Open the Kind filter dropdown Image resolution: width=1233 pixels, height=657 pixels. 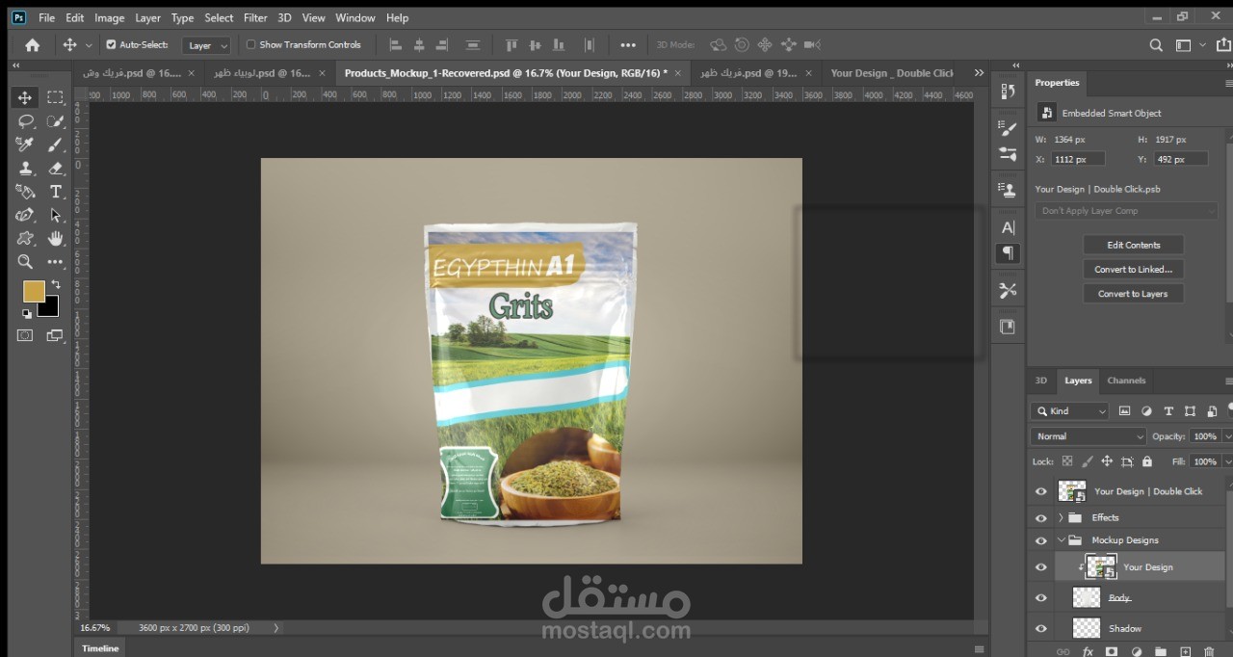click(1070, 411)
